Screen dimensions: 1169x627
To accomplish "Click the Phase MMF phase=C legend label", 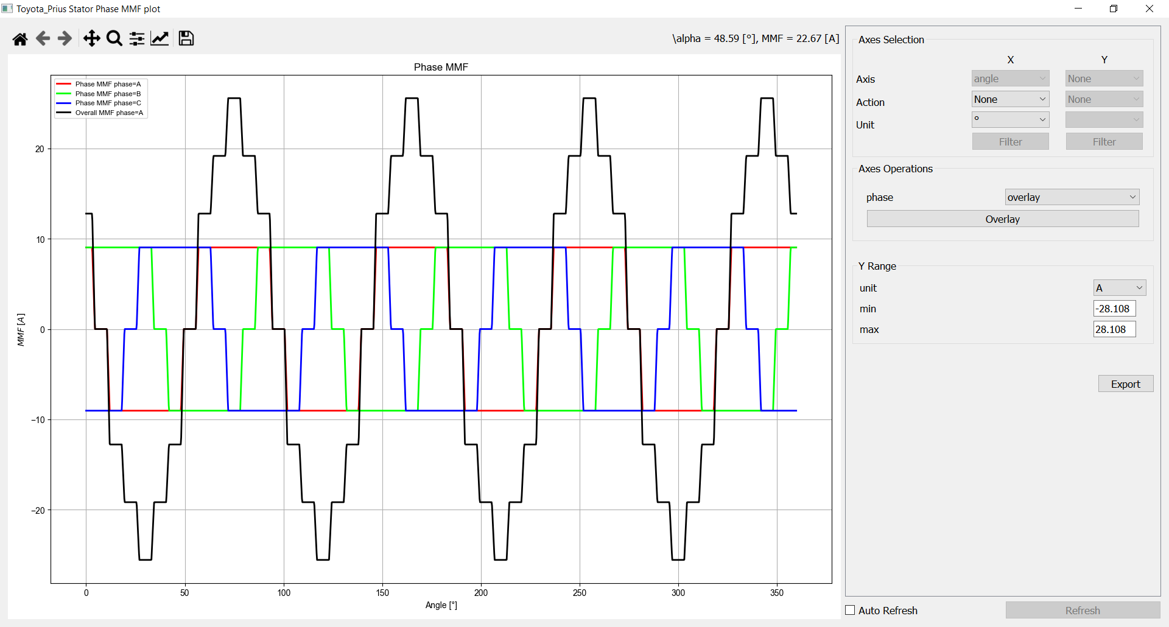I will click(108, 103).
